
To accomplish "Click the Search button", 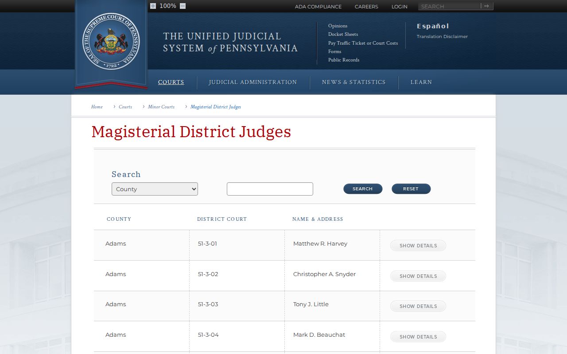I will tap(363, 189).
